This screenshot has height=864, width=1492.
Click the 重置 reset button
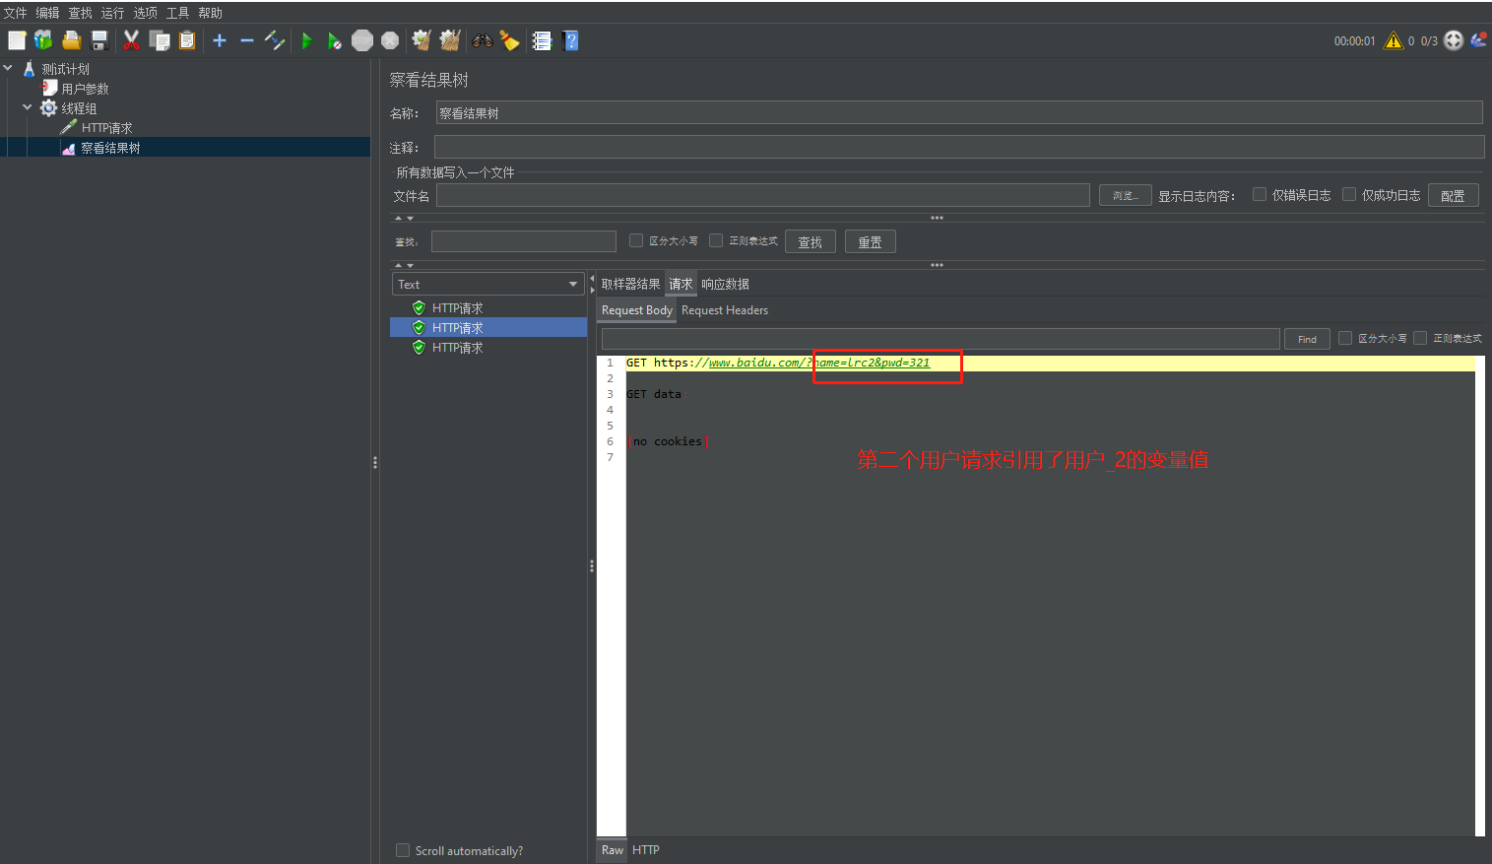click(870, 241)
